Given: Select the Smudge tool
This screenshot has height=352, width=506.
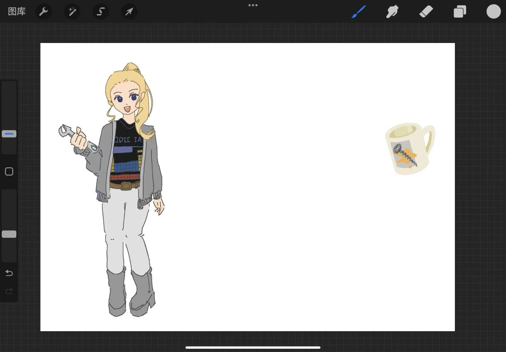Looking at the screenshot, I should 392,12.
